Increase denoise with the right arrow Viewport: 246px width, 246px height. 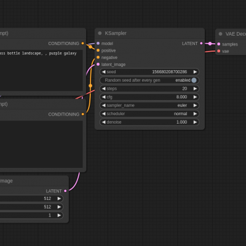point(195,122)
